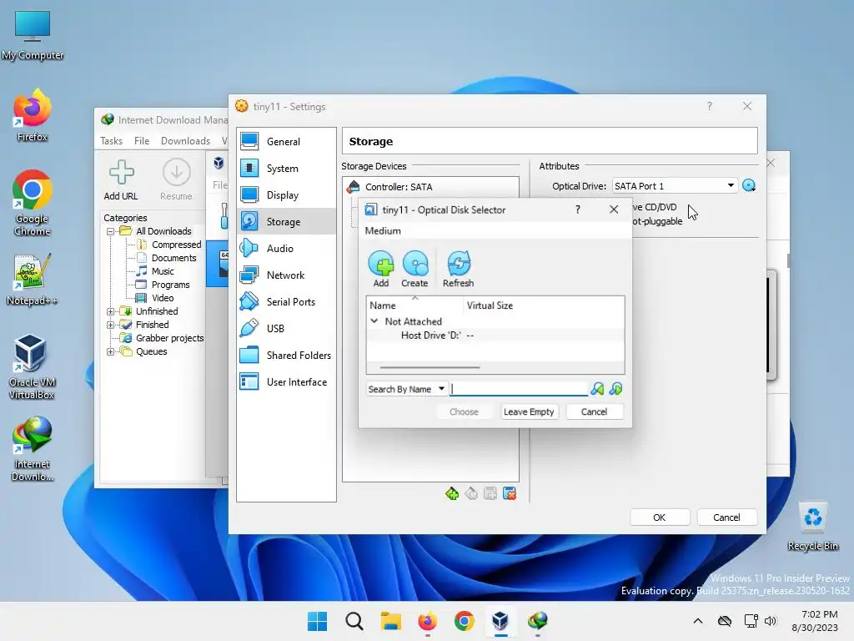The height and width of the screenshot is (641, 854).
Task: Click Add URL in Internet Download Manager
Action: (121, 180)
